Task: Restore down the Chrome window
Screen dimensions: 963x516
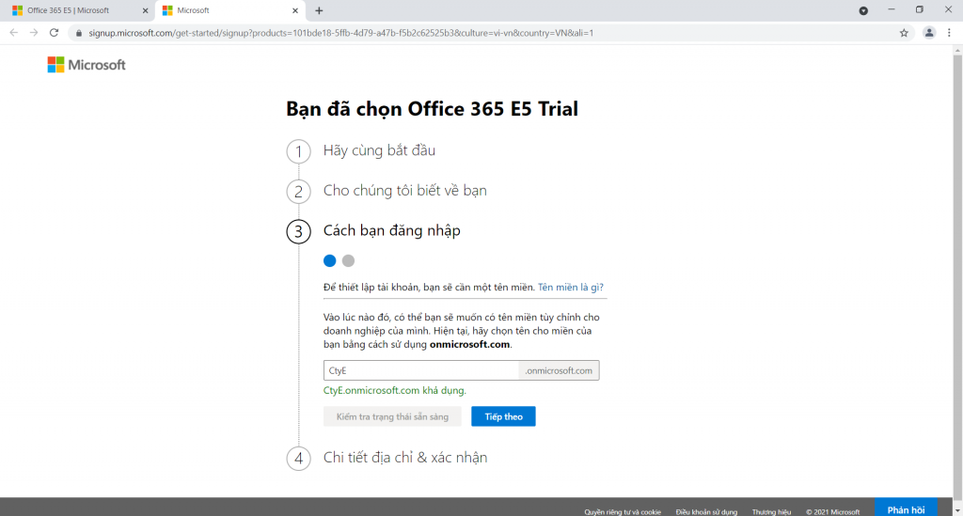Action: click(x=920, y=9)
